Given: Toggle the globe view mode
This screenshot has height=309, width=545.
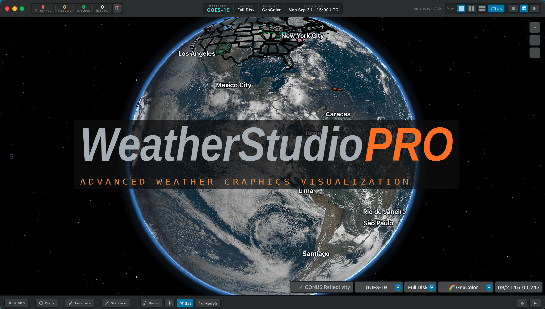Looking at the screenshot, I should click(524, 8).
